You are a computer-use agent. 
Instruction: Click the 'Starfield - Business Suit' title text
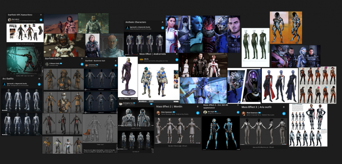[95, 61]
